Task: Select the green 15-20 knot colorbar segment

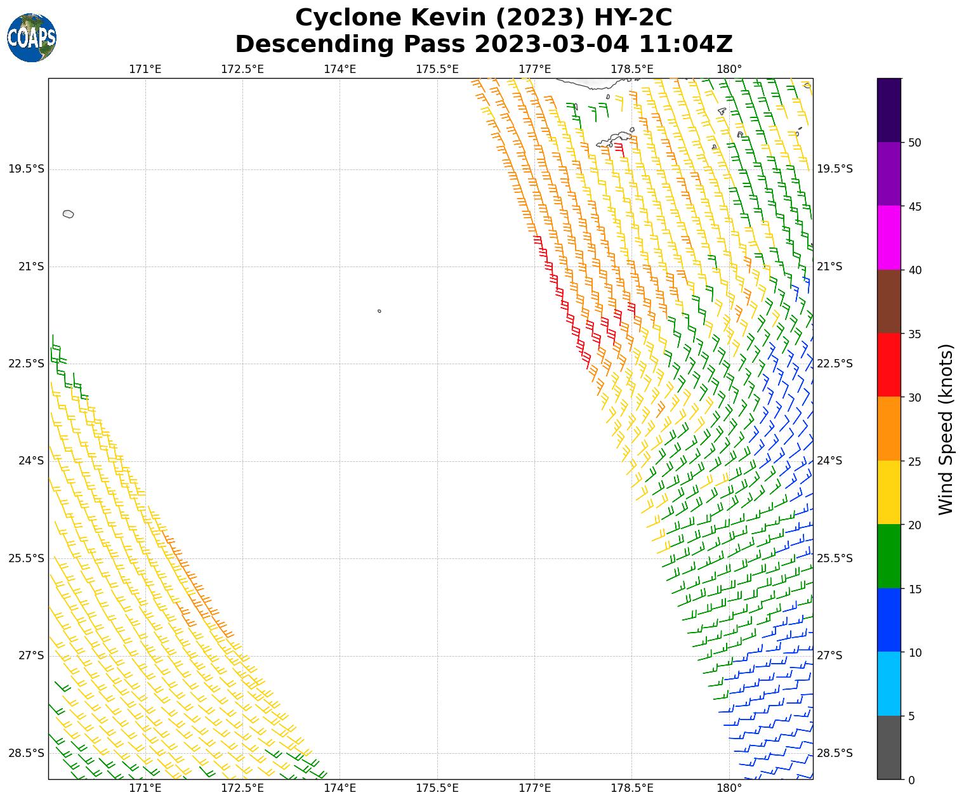Action: tap(888, 556)
